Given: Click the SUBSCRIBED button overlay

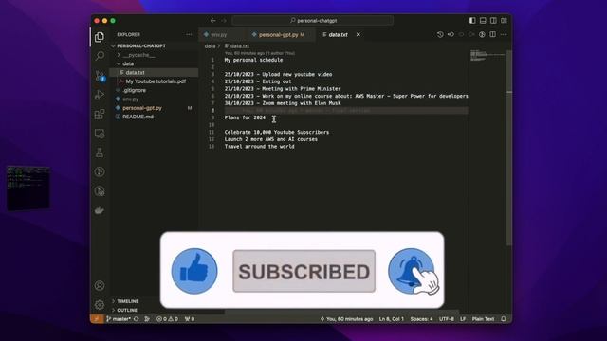Looking at the screenshot, I should tap(303, 272).
